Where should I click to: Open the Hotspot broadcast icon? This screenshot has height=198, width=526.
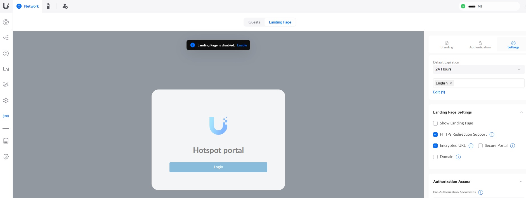6,116
